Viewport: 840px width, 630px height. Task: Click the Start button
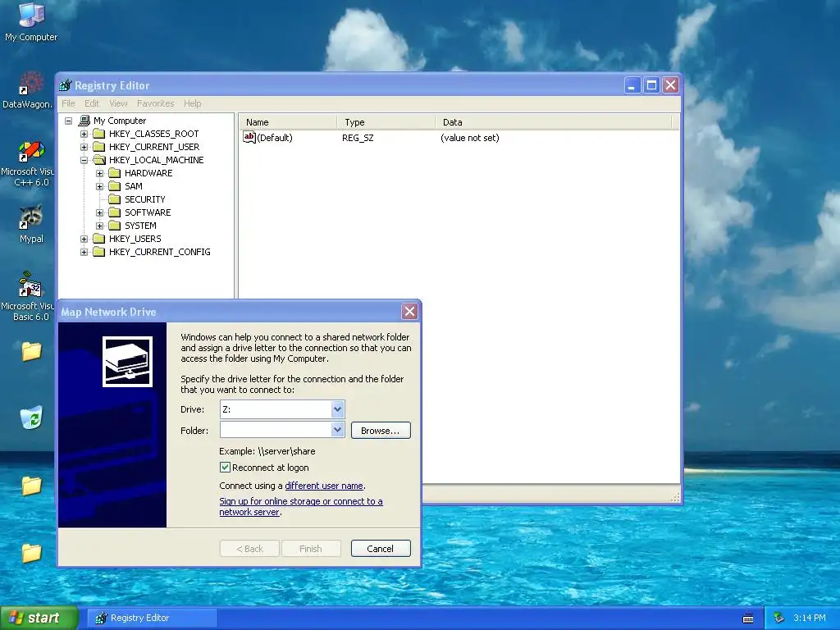click(39, 618)
